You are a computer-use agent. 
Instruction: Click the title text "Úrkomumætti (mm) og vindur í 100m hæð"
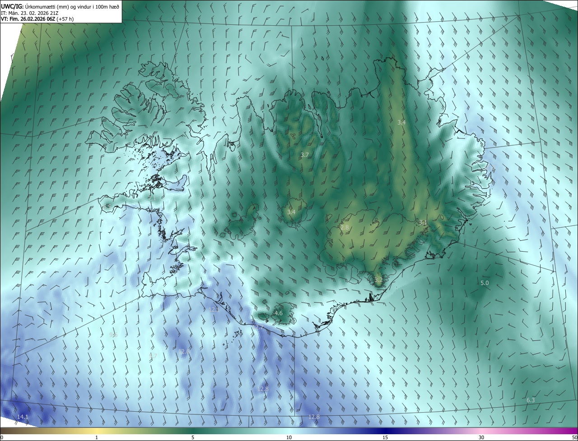(72, 6)
